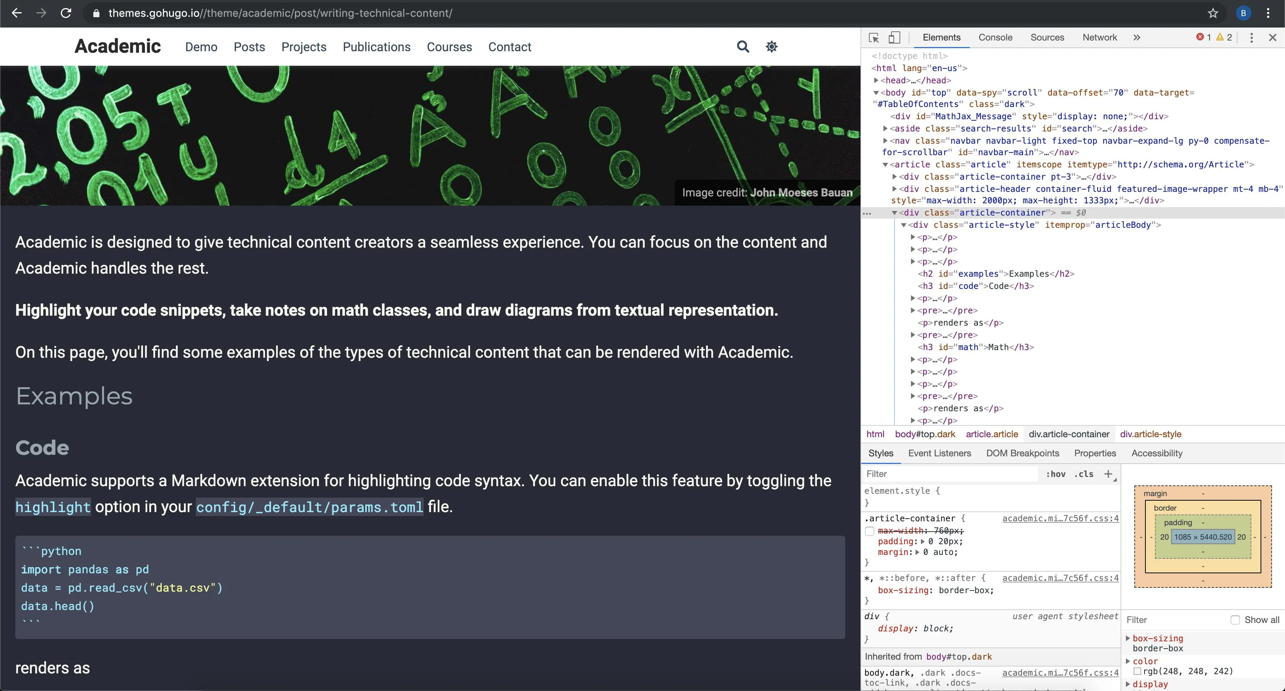
Task: Collapse the article-style div node
Action: 903,225
